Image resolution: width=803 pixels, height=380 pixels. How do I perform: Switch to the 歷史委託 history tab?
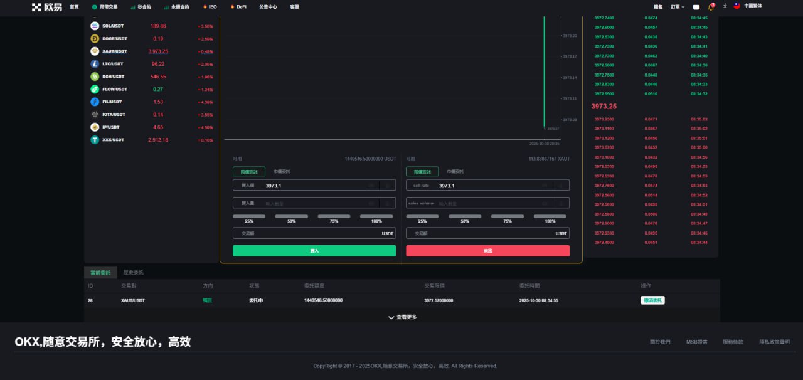[x=133, y=273]
